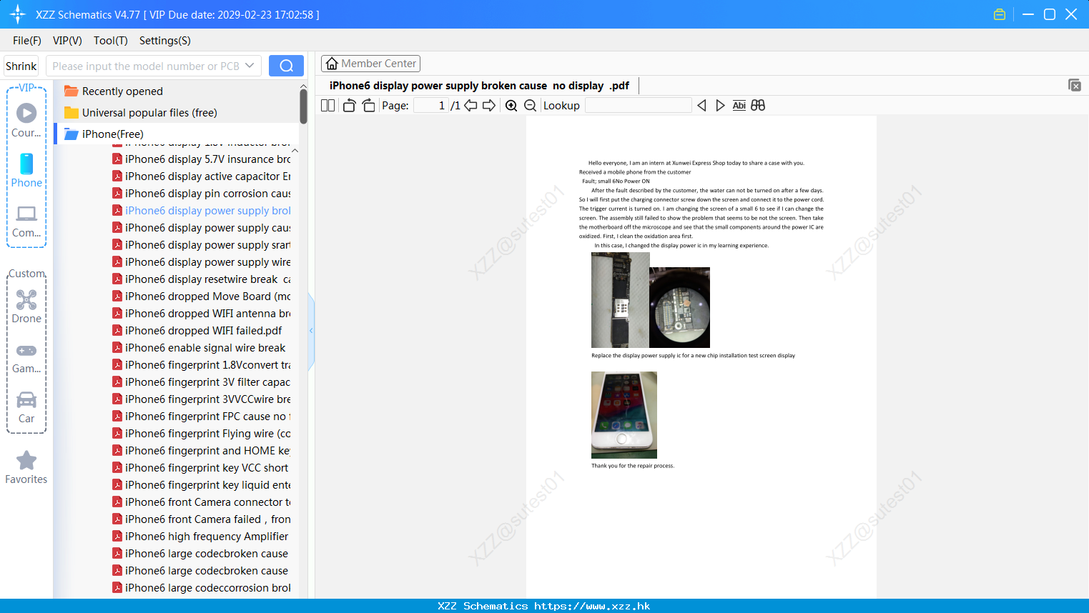This screenshot has width=1089, height=613.
Task: Open the Courses sidebar category
Action: pos(26,121)
